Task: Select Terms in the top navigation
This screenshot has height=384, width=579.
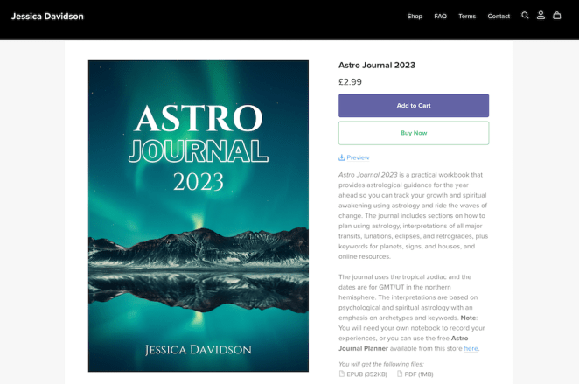Action: [x=467, y=17]
